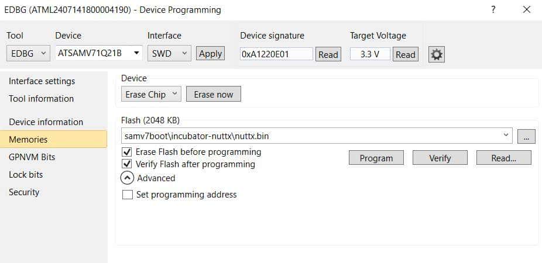Expand the Interface SWD dropdown

(169, 54)
